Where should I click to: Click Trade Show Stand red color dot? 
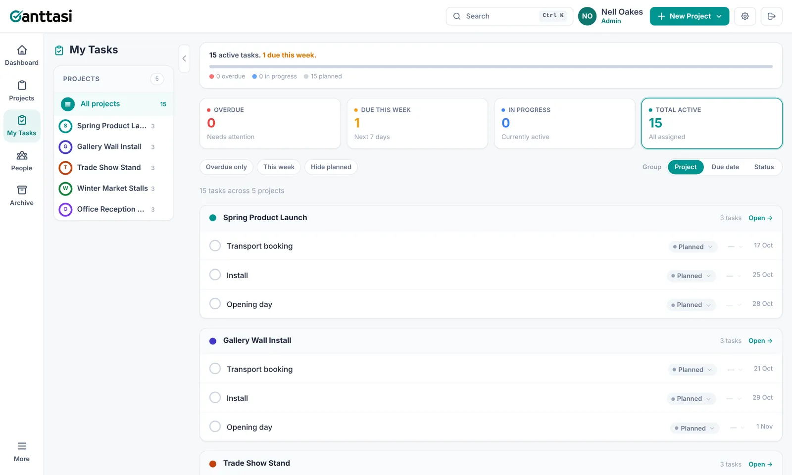tap(213, 464)
